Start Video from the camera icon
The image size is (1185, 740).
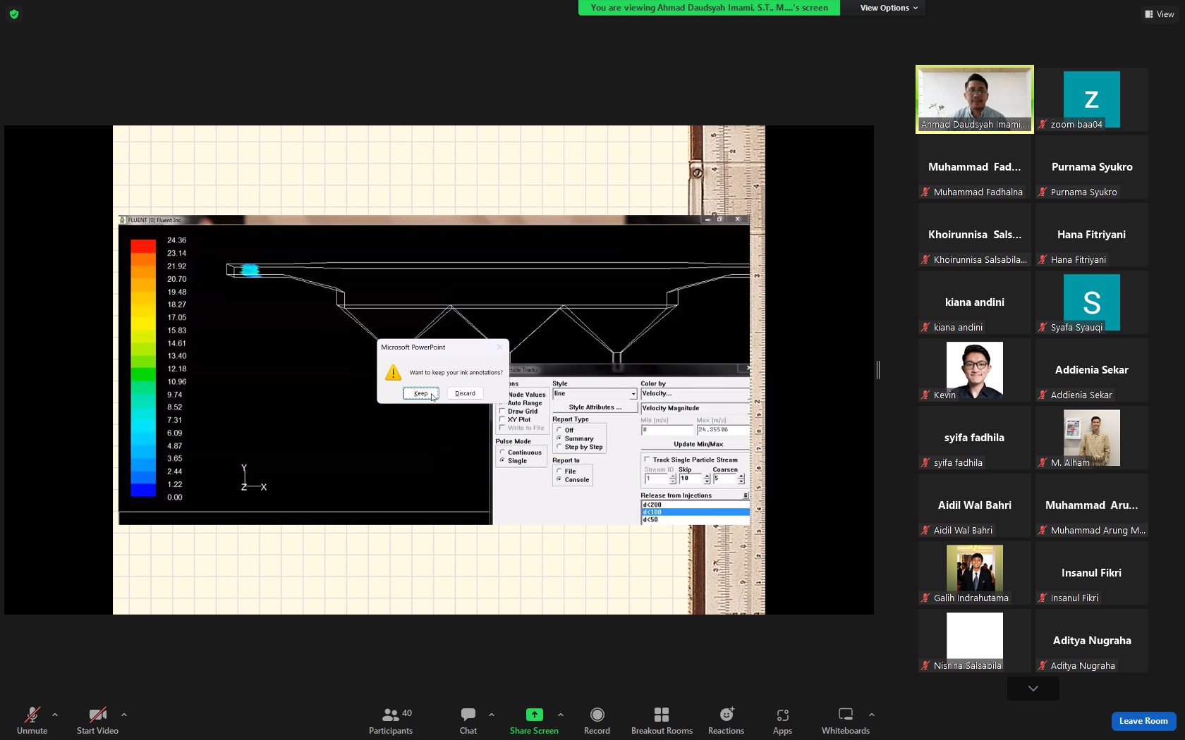click(x=97, y=715)
